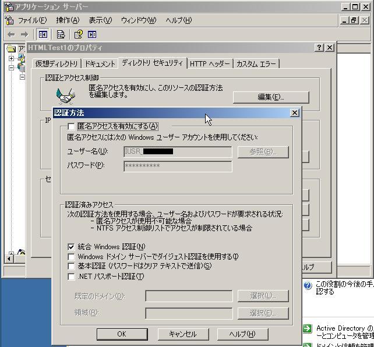Click the パスワード input field
This screenshot has width=374, height=347.
coord(178,166)
